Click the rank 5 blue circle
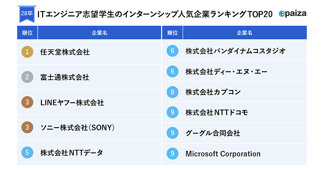Screen dimensions: 323x170 (x=27, y=152)
